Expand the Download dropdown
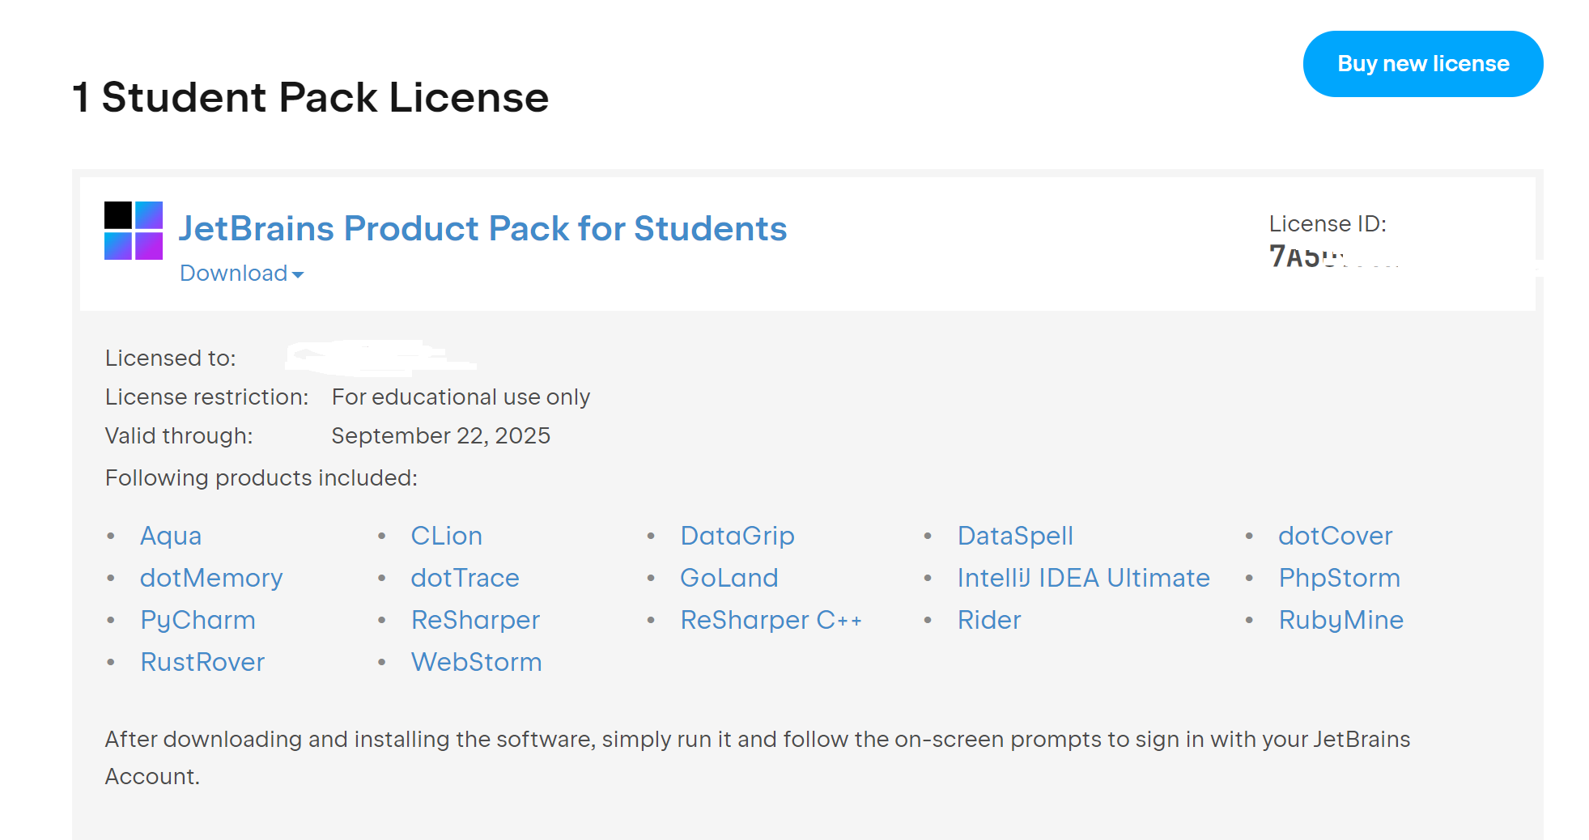This screenshot has width=1589, height=840. pos(241,274)
